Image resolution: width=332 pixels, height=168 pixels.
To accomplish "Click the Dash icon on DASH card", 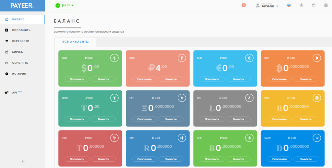I will tap(317, 138).
